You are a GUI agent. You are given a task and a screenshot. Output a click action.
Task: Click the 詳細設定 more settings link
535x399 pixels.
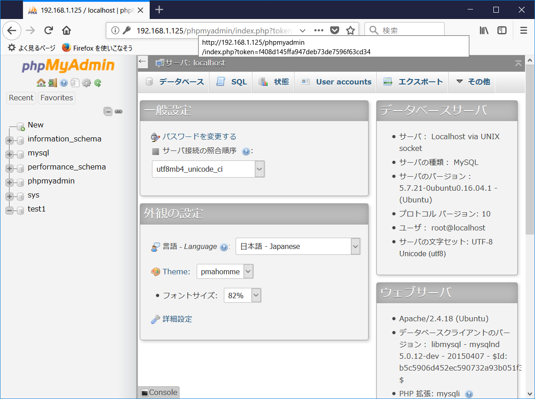coord(177,319)
